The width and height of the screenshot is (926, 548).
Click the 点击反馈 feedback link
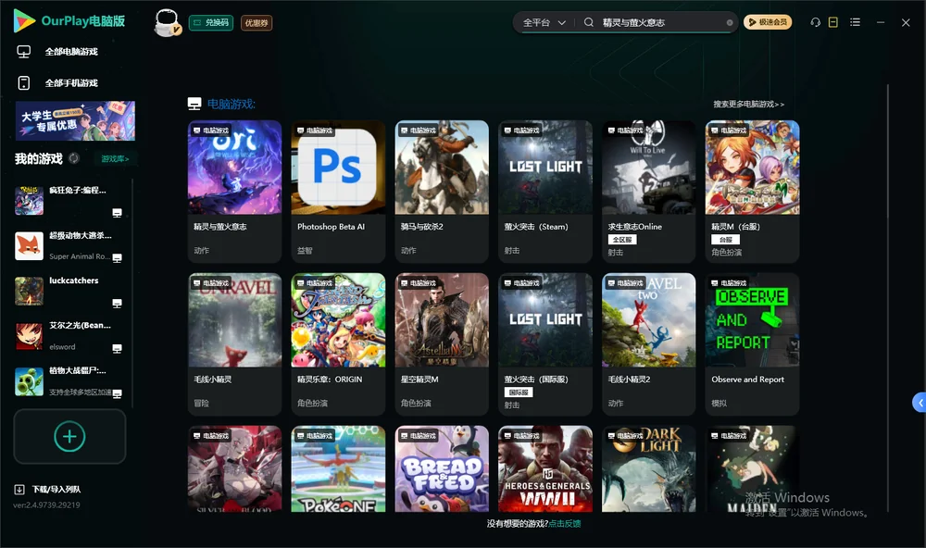pyautogui.click(x=565, y=523)
